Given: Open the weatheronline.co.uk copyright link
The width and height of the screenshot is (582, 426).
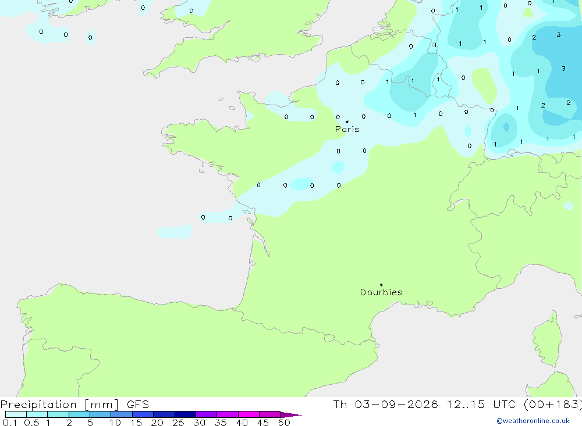Looking at the screenshot, I should click(x=533, y=421).
